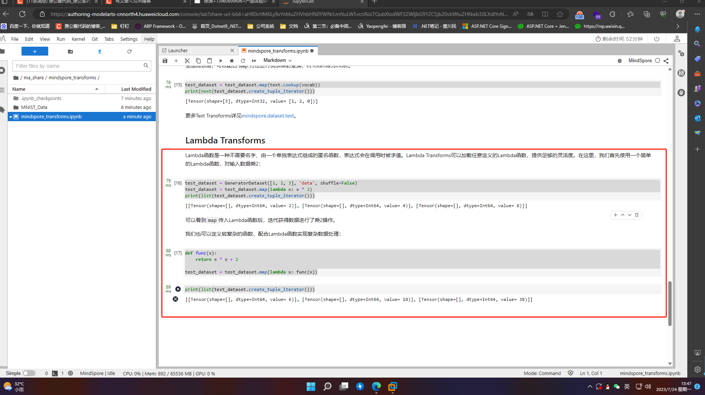Sort files by the Name column header
This screenshot has width=705, height=395.
[x=56, y=89]
